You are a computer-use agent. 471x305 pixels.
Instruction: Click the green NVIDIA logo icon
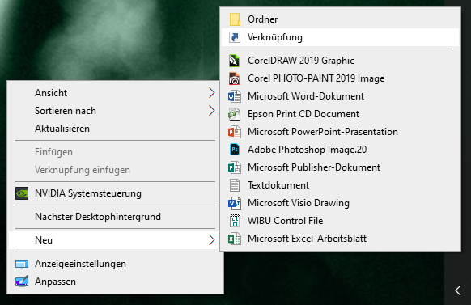pos(22,193)
